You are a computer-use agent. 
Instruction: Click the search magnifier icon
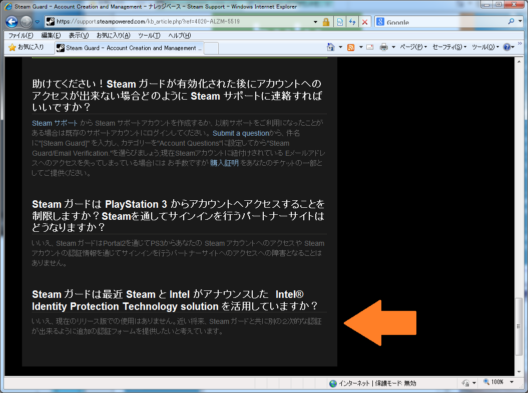coord(511,22)
